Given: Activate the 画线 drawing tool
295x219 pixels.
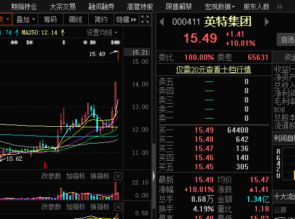Looking at the screenshot, I should [75, 19].
